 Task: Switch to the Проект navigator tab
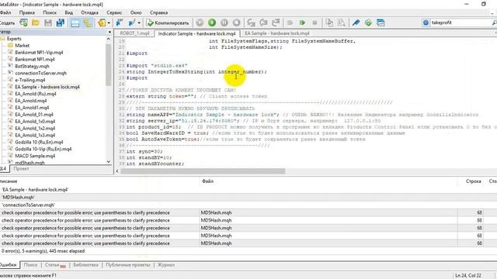21,169
